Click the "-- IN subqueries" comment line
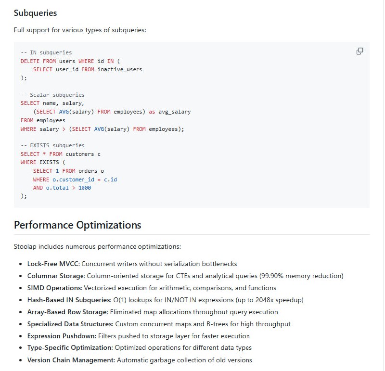 tap(46, 52)
